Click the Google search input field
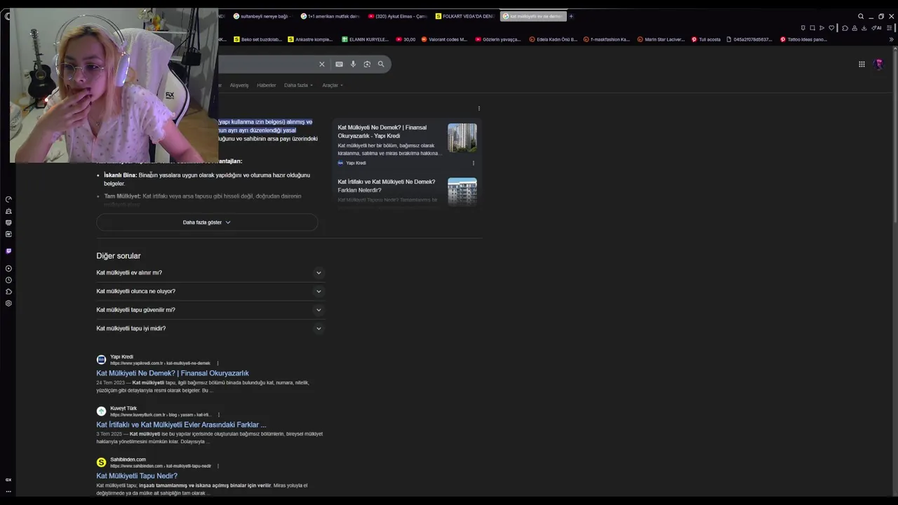This screenshot has height=505, width=898. (267, 65)
